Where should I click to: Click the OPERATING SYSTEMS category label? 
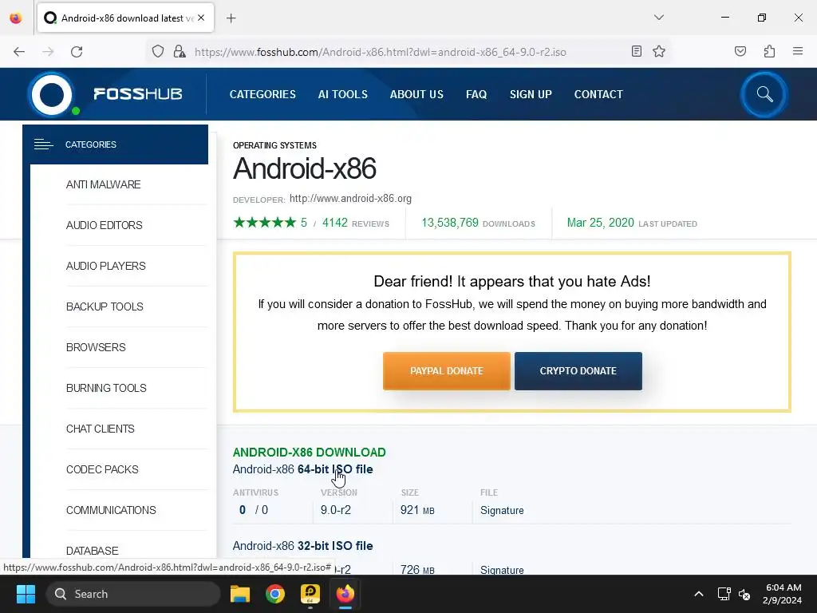[274, 145]
